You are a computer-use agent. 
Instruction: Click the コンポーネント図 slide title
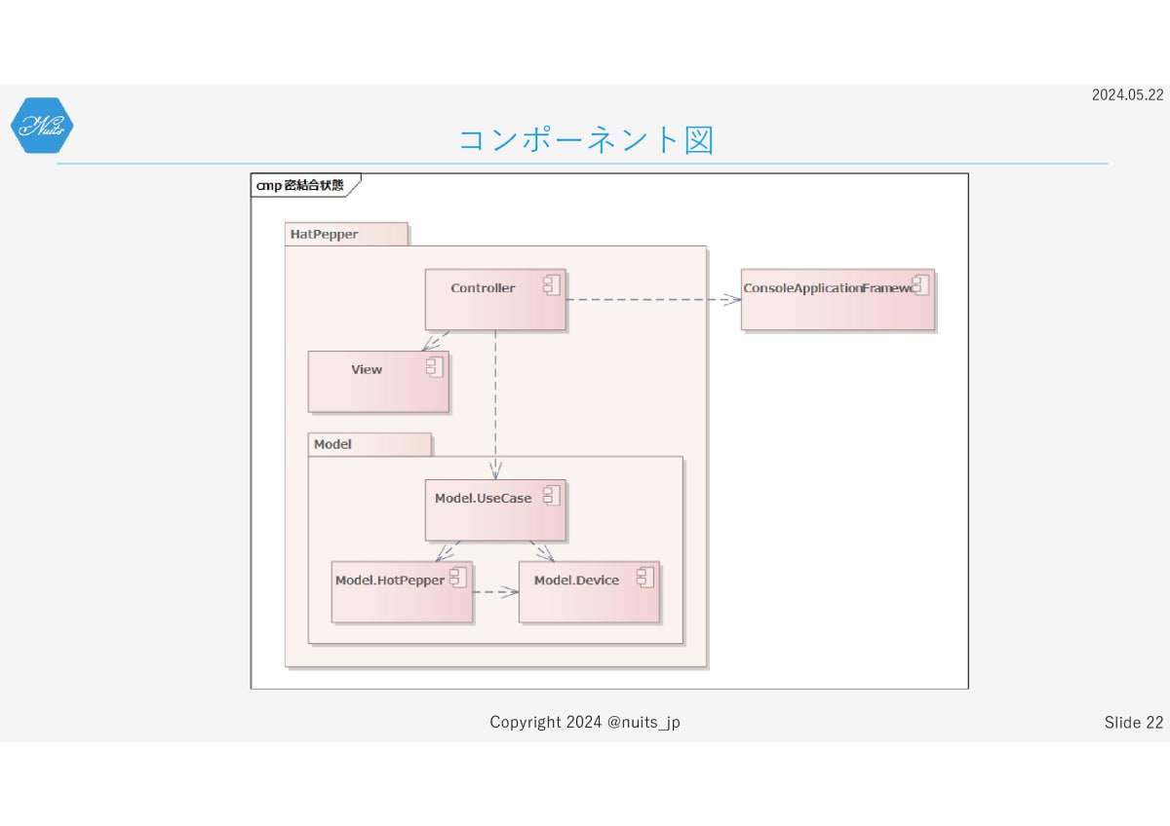coord(586,139)
